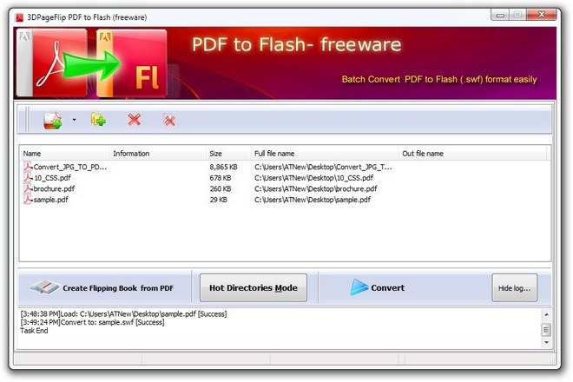Click the Clear all files icon
The width and height of the screenshot is (573, 382).
(169, 120)
